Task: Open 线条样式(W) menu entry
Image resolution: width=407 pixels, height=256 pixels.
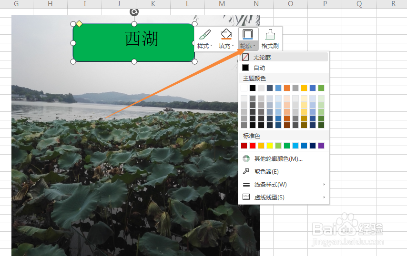Action: [284, 184]
